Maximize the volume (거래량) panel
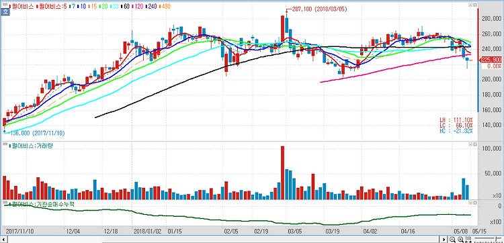The height and width of the screenshot is (243, 504). point(474,145)
